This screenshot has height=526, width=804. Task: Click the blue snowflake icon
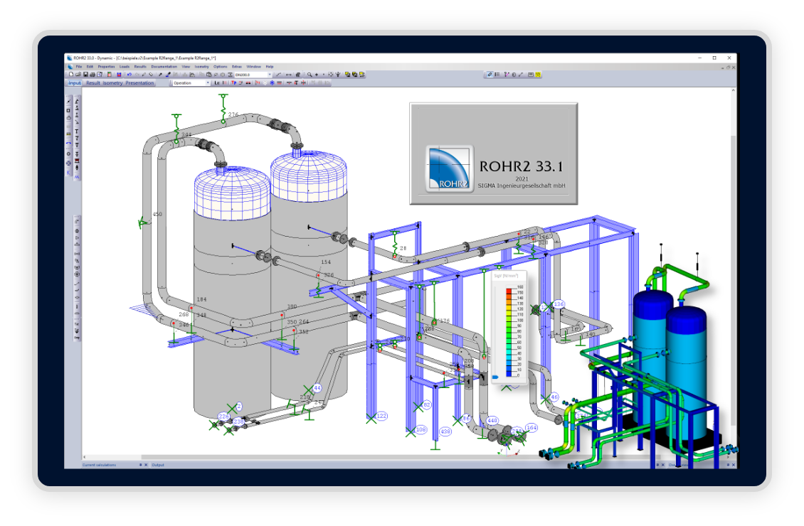point(272,83)
